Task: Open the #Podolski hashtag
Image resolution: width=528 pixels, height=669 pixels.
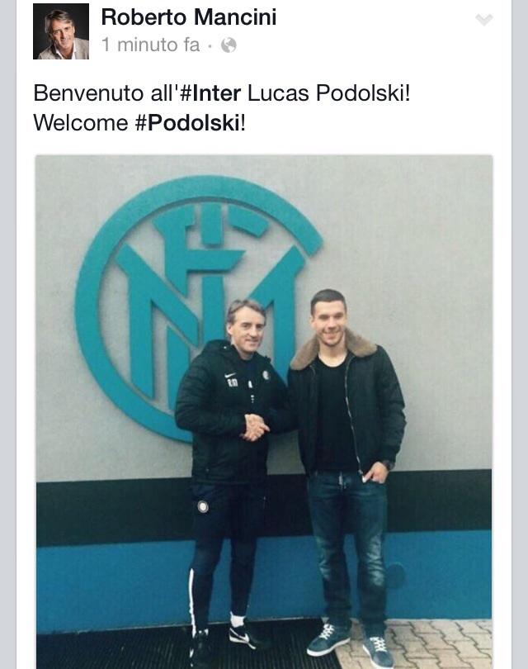Action: [188, 123]
